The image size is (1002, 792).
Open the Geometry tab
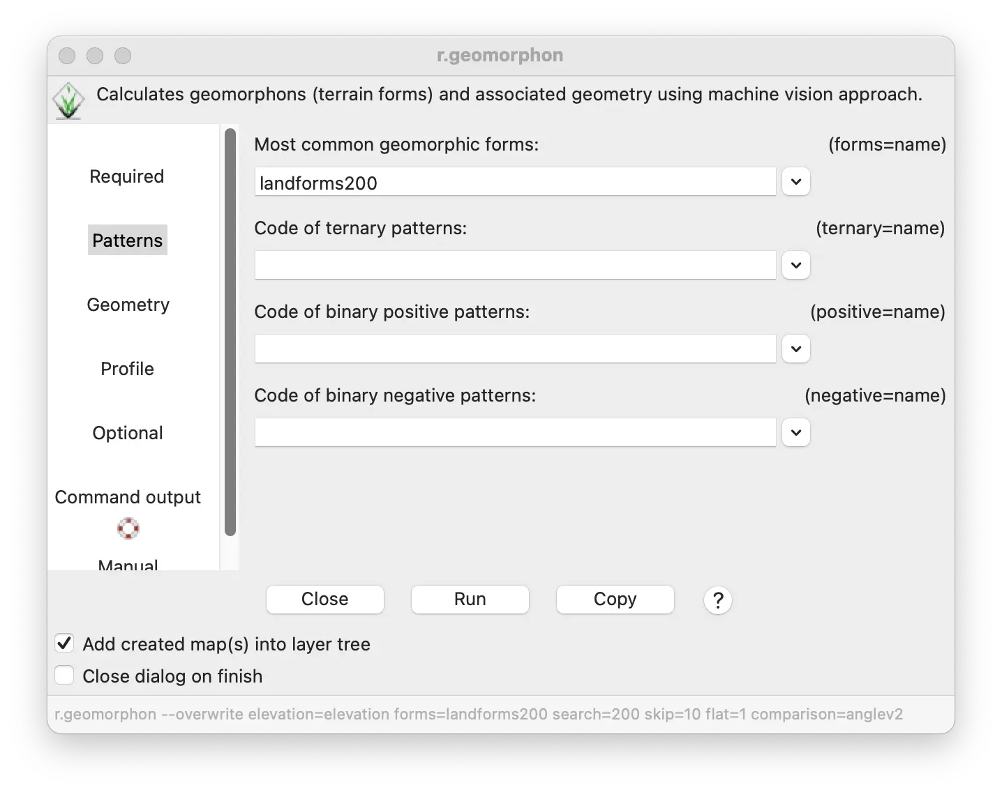point(128,305)
